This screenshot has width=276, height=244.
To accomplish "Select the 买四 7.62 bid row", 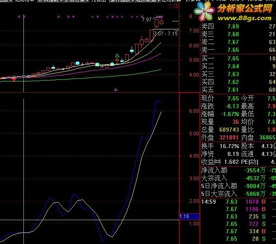I will (239, 82).
